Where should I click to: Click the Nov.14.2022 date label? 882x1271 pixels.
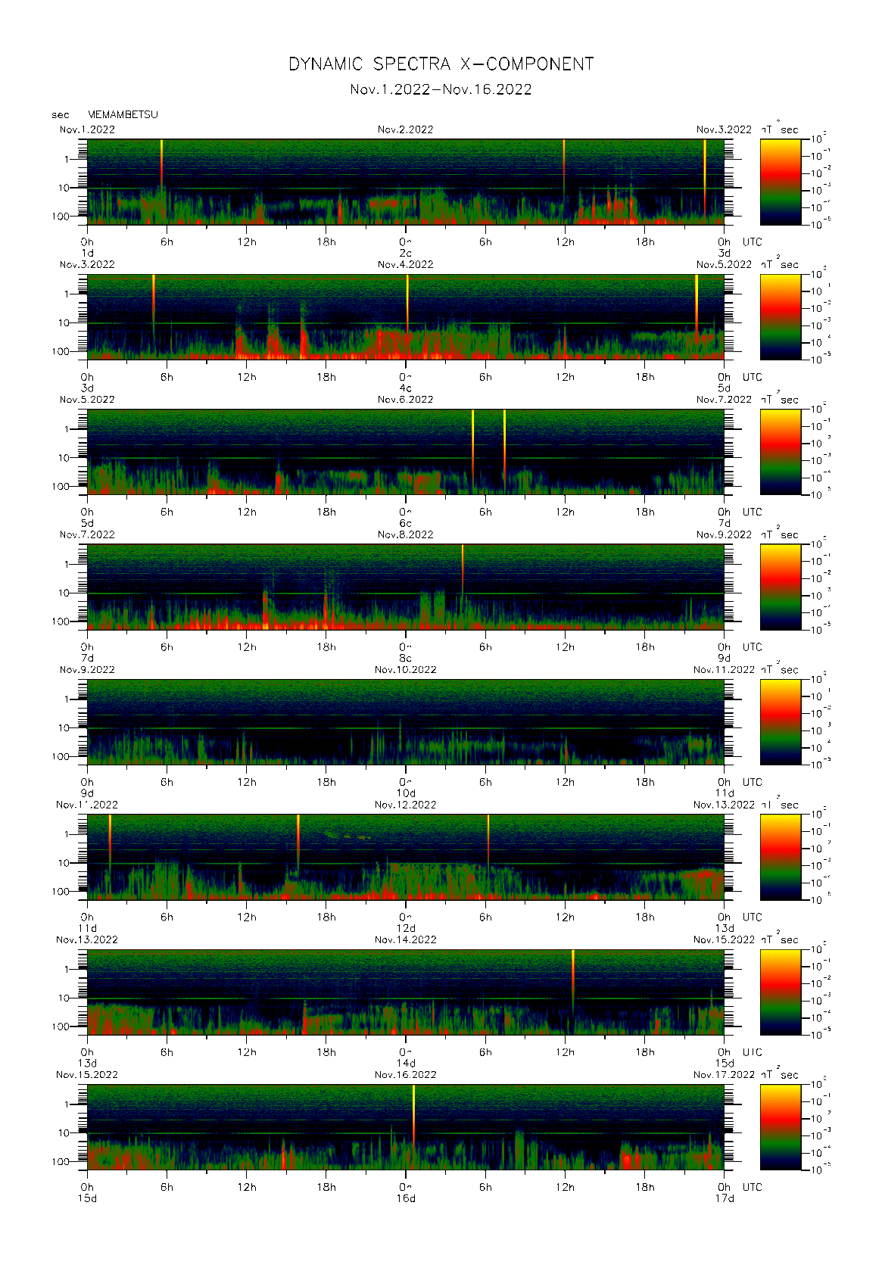coord(406,939)
